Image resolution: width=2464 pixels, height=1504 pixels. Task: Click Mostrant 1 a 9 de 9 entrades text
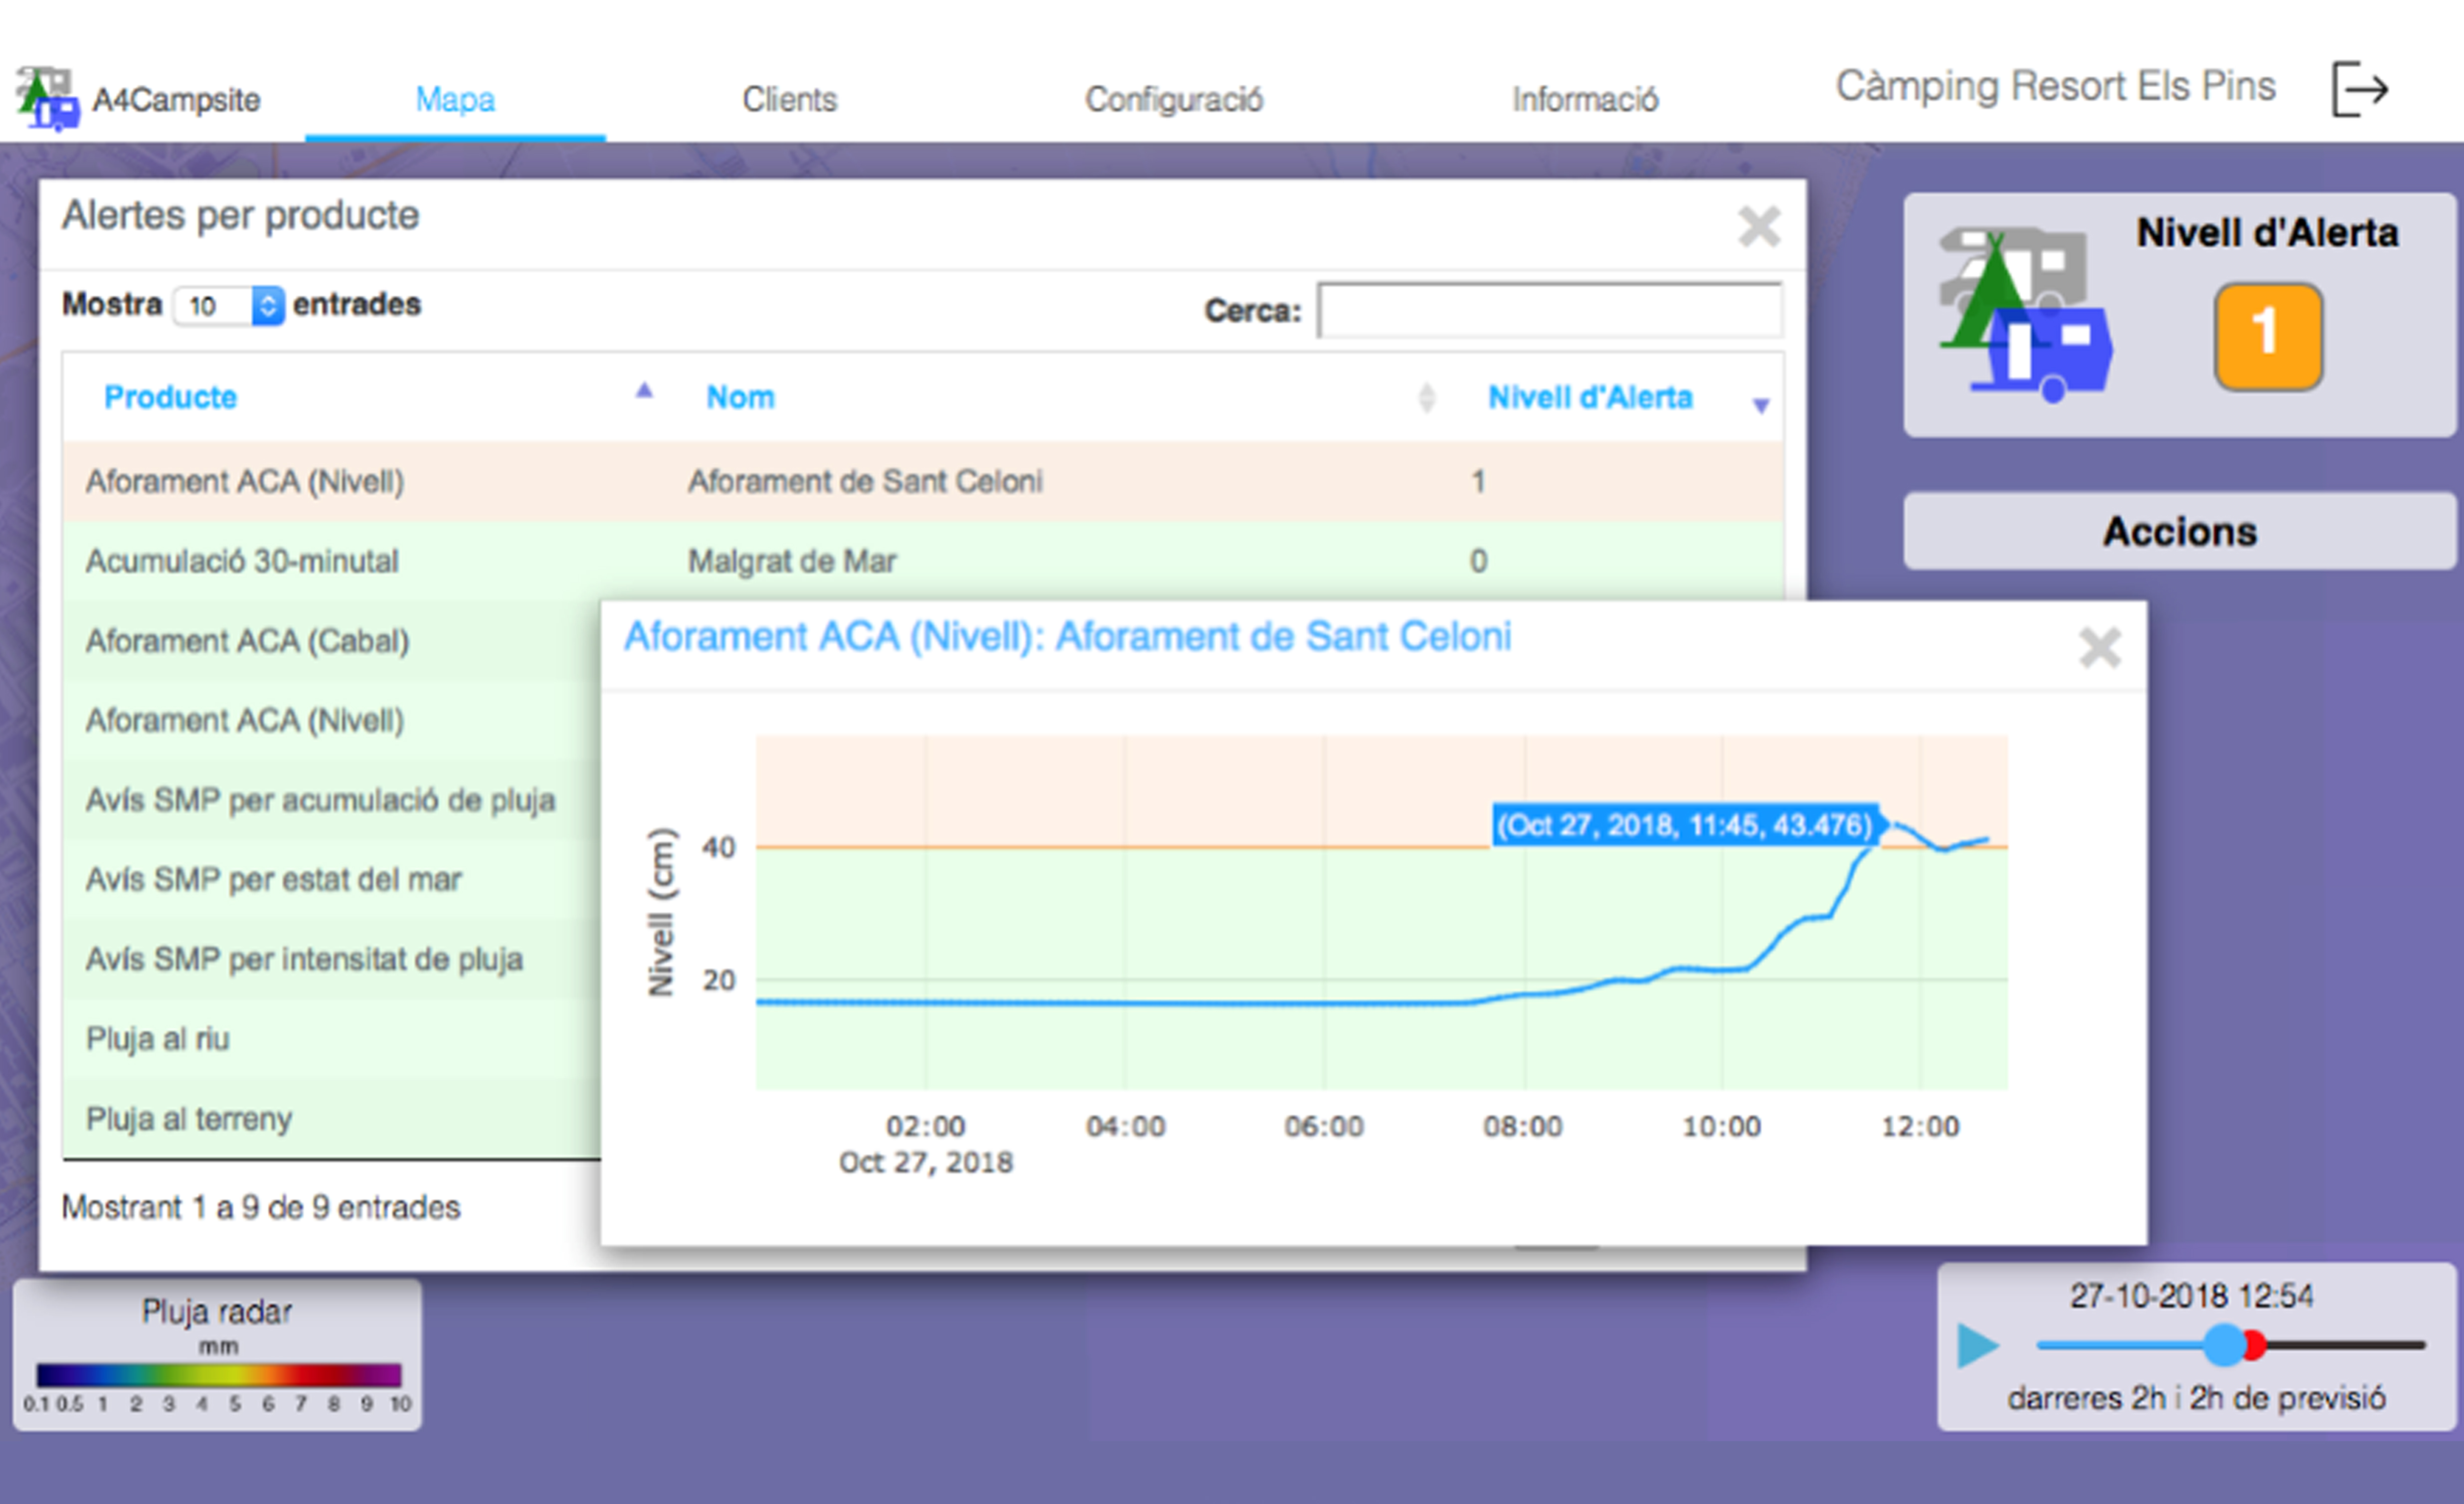coord(261,1207)
